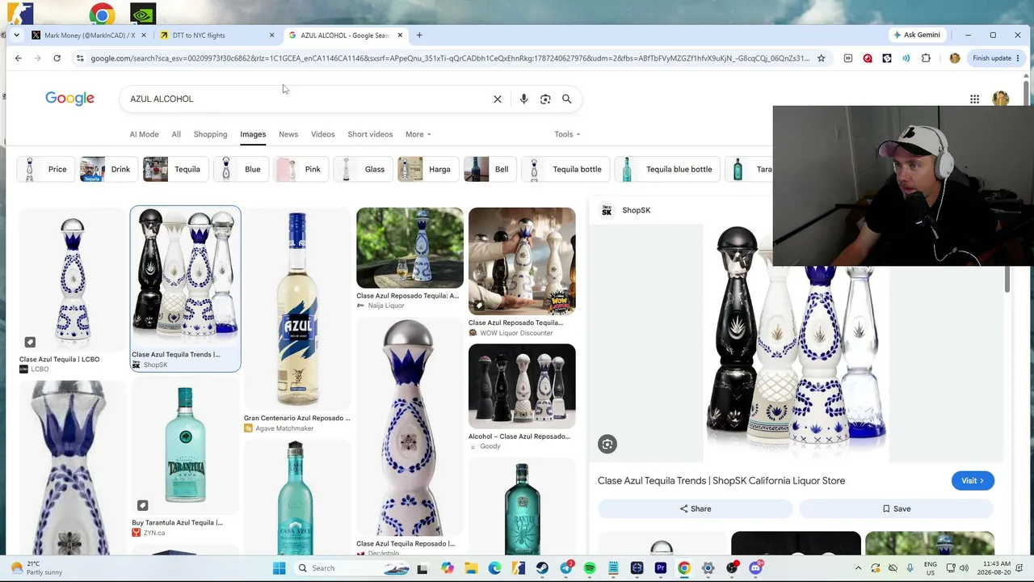Open the Nvidia desktop shortcut
The width and height of the screenshot is (1034, 582).
point(143,14)
